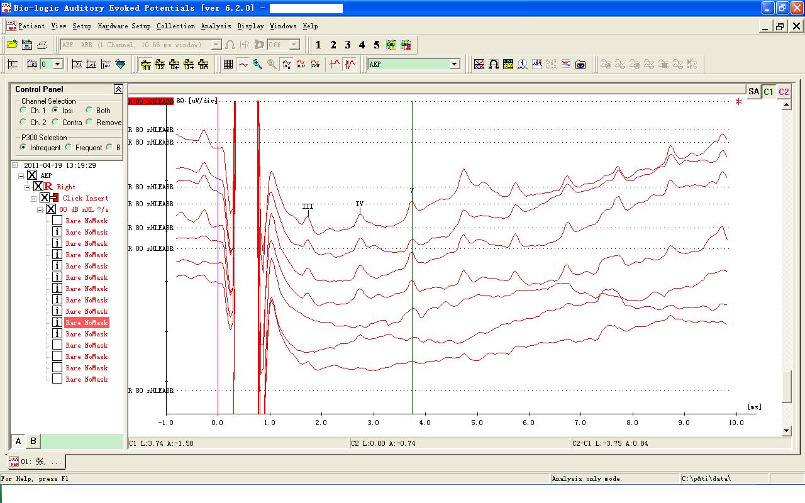Click the blue magnifier zoom-in icon

257,64
